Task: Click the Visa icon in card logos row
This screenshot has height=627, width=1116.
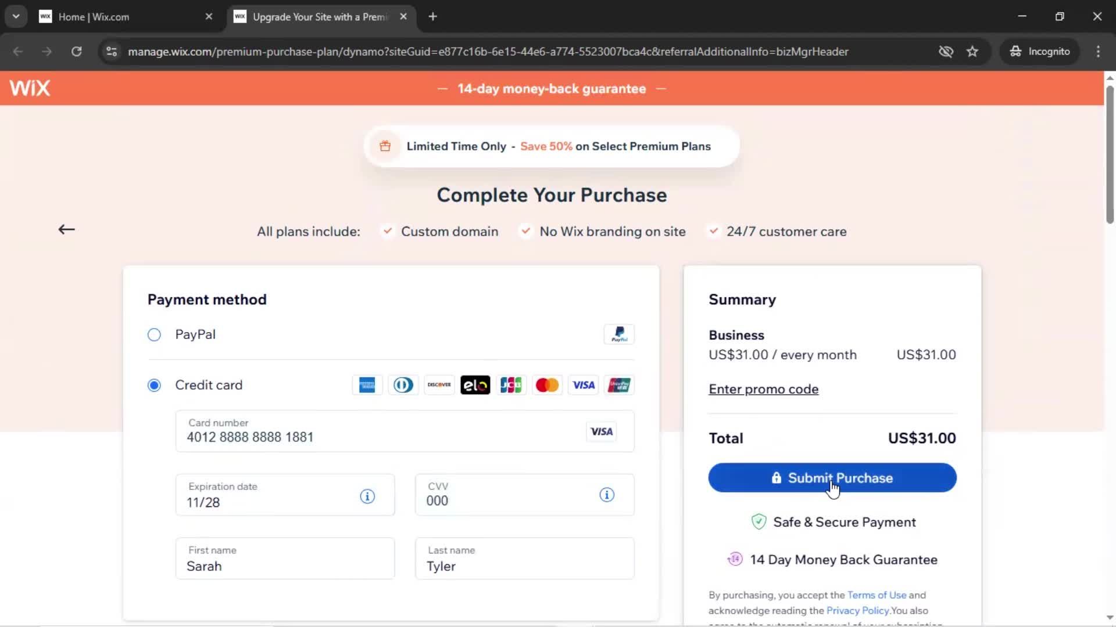Action: 583,385
